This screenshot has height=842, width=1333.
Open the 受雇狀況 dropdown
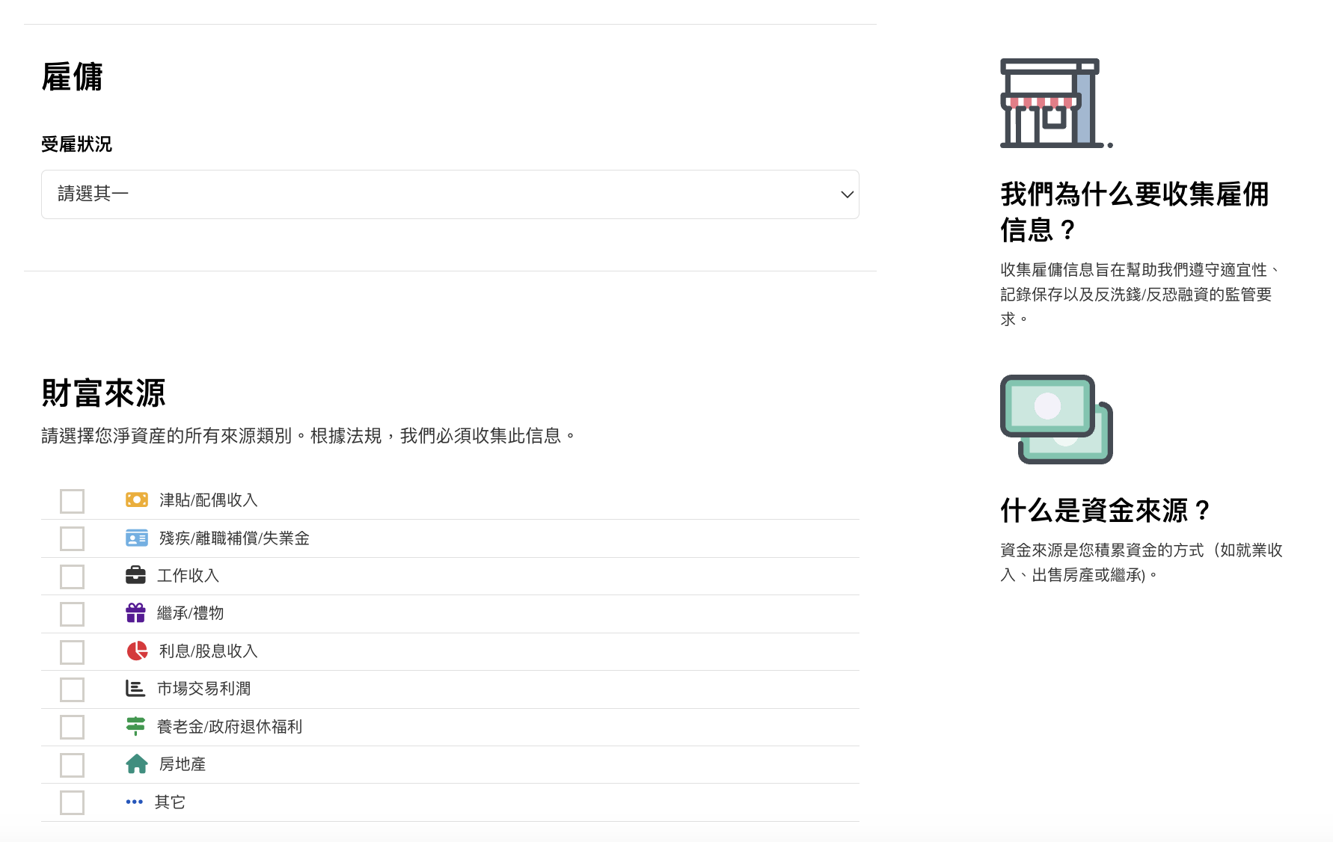click(450, 194)
